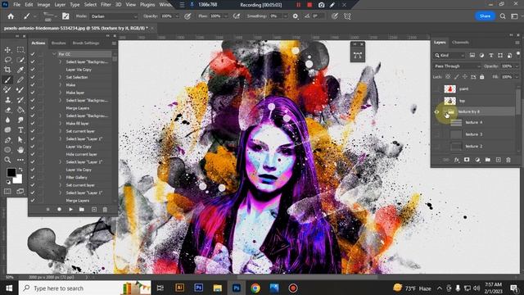Select the Brush tool in toolbox
This screenshot has width=524, height=295.
click(7, 80)
